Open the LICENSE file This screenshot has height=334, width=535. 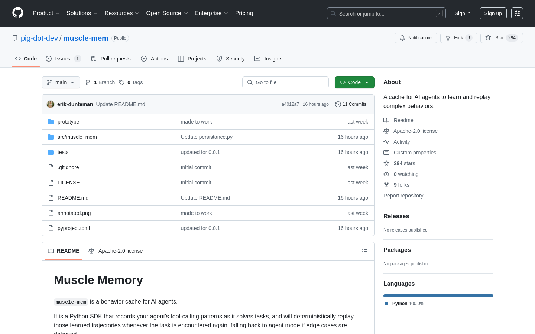[69, 183]
